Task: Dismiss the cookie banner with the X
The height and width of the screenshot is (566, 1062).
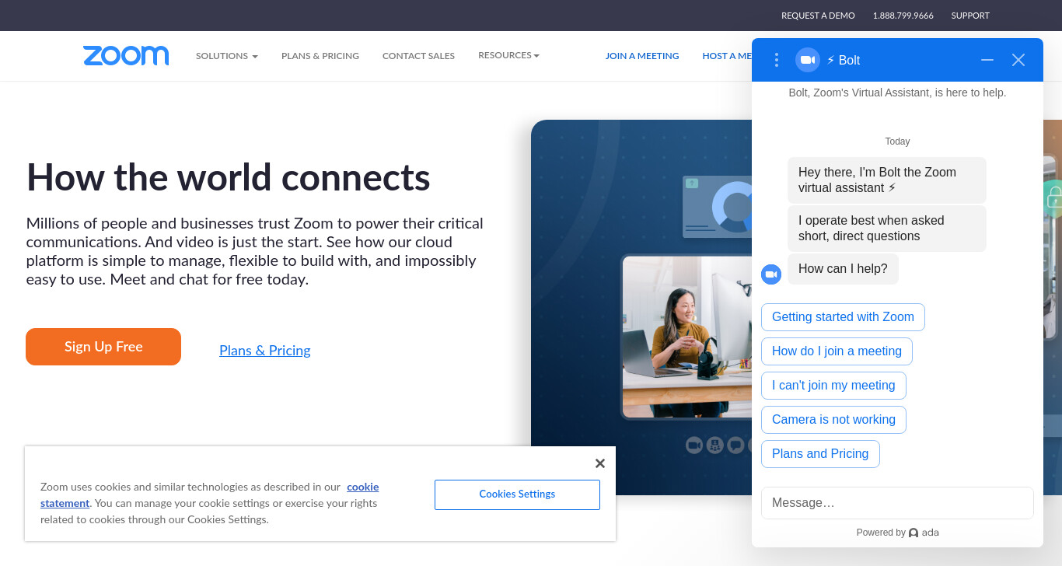Action: pos(600,463)
